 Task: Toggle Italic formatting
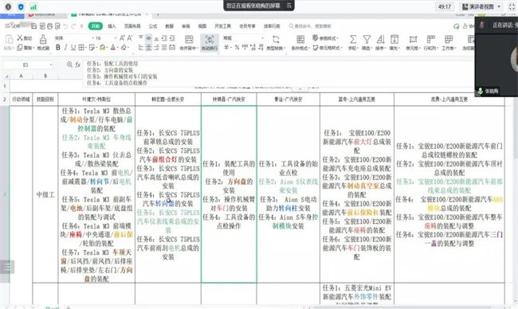pyautogui.click(x=65, y=48)
